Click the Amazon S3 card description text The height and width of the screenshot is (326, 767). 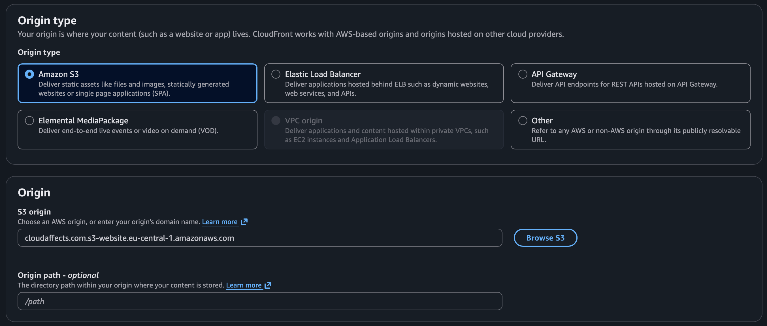coord(133,89)
